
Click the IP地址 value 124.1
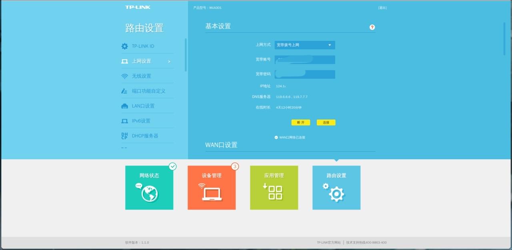281,86
